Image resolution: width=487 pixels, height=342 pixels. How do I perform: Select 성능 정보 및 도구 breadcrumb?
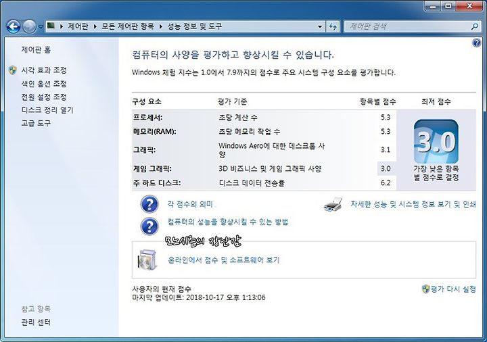pyautogui.click(x=194, y=26)
